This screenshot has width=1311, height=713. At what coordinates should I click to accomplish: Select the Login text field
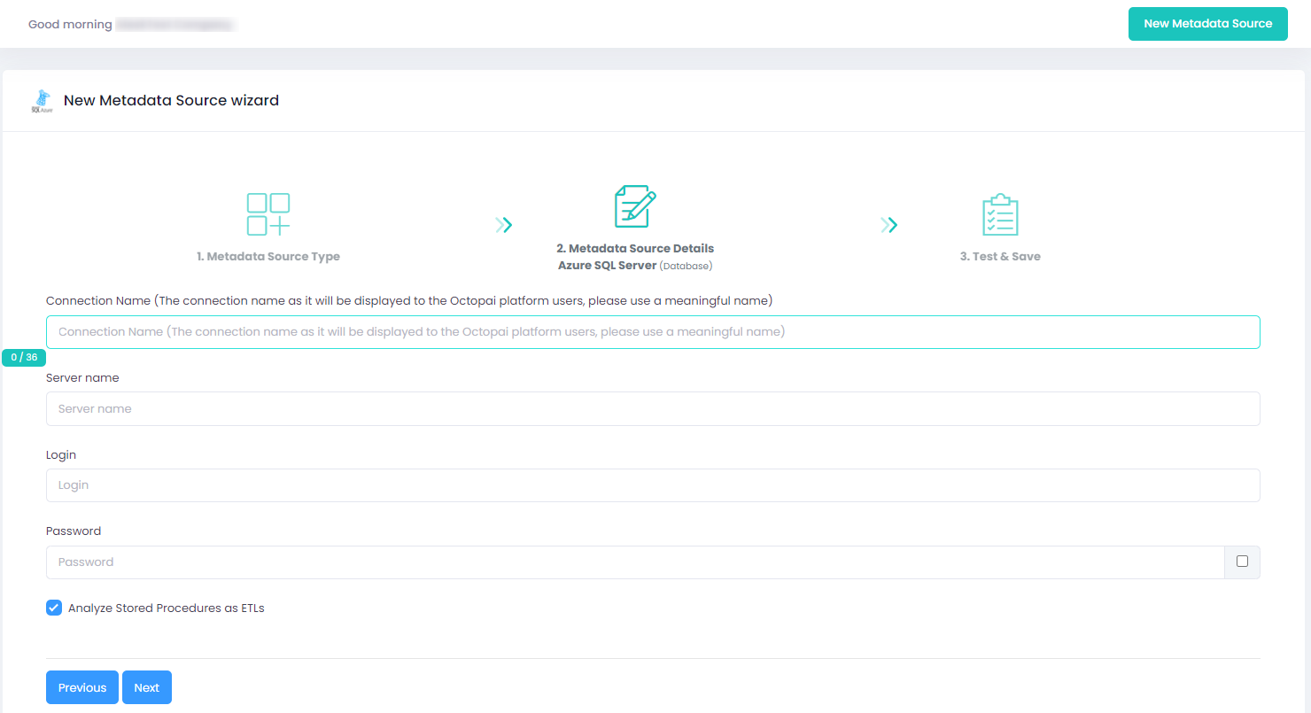click(653, 485)
